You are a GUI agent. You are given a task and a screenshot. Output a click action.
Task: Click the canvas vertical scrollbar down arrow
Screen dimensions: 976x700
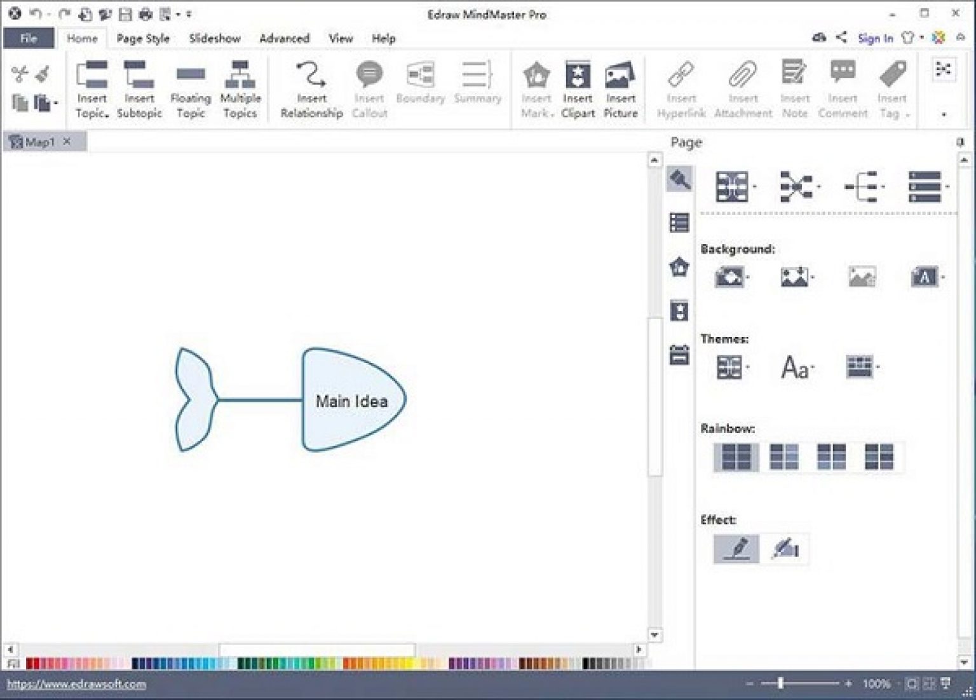click(x=654, y=635)
